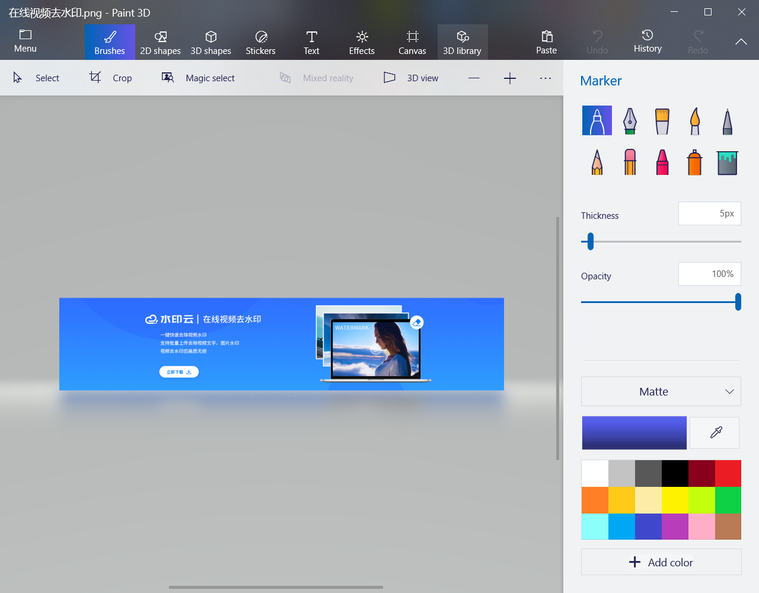Image resolution: width=759 pixels, height=593 pixels.
Task: Select the Watercolor brush
Action: click(x=695, y=120)
